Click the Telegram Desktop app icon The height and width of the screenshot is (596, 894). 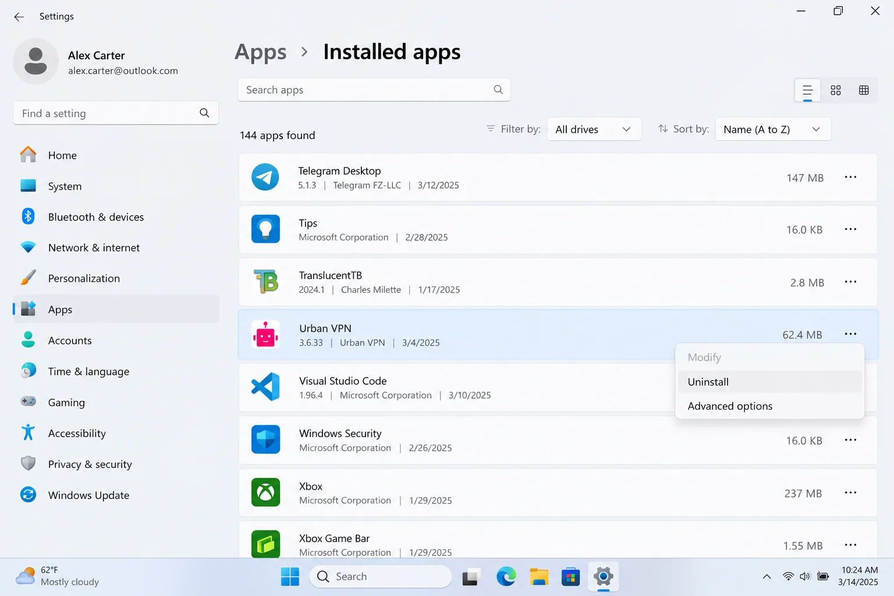[265, 177]
